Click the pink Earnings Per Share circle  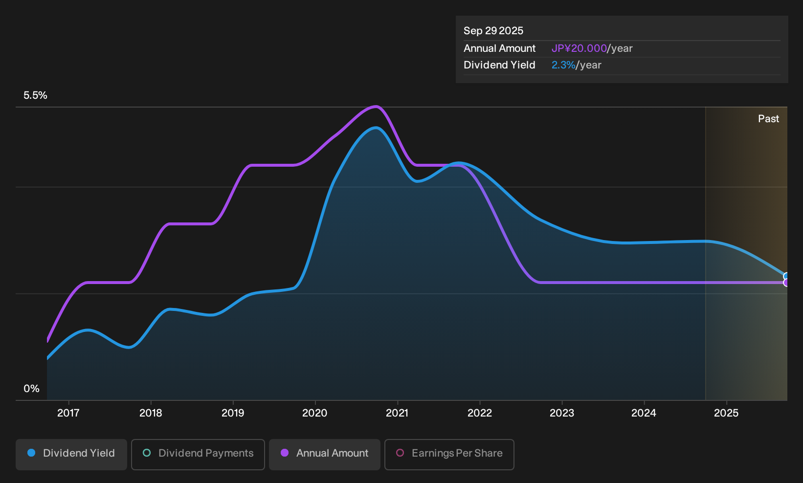(x=400, y=453)
